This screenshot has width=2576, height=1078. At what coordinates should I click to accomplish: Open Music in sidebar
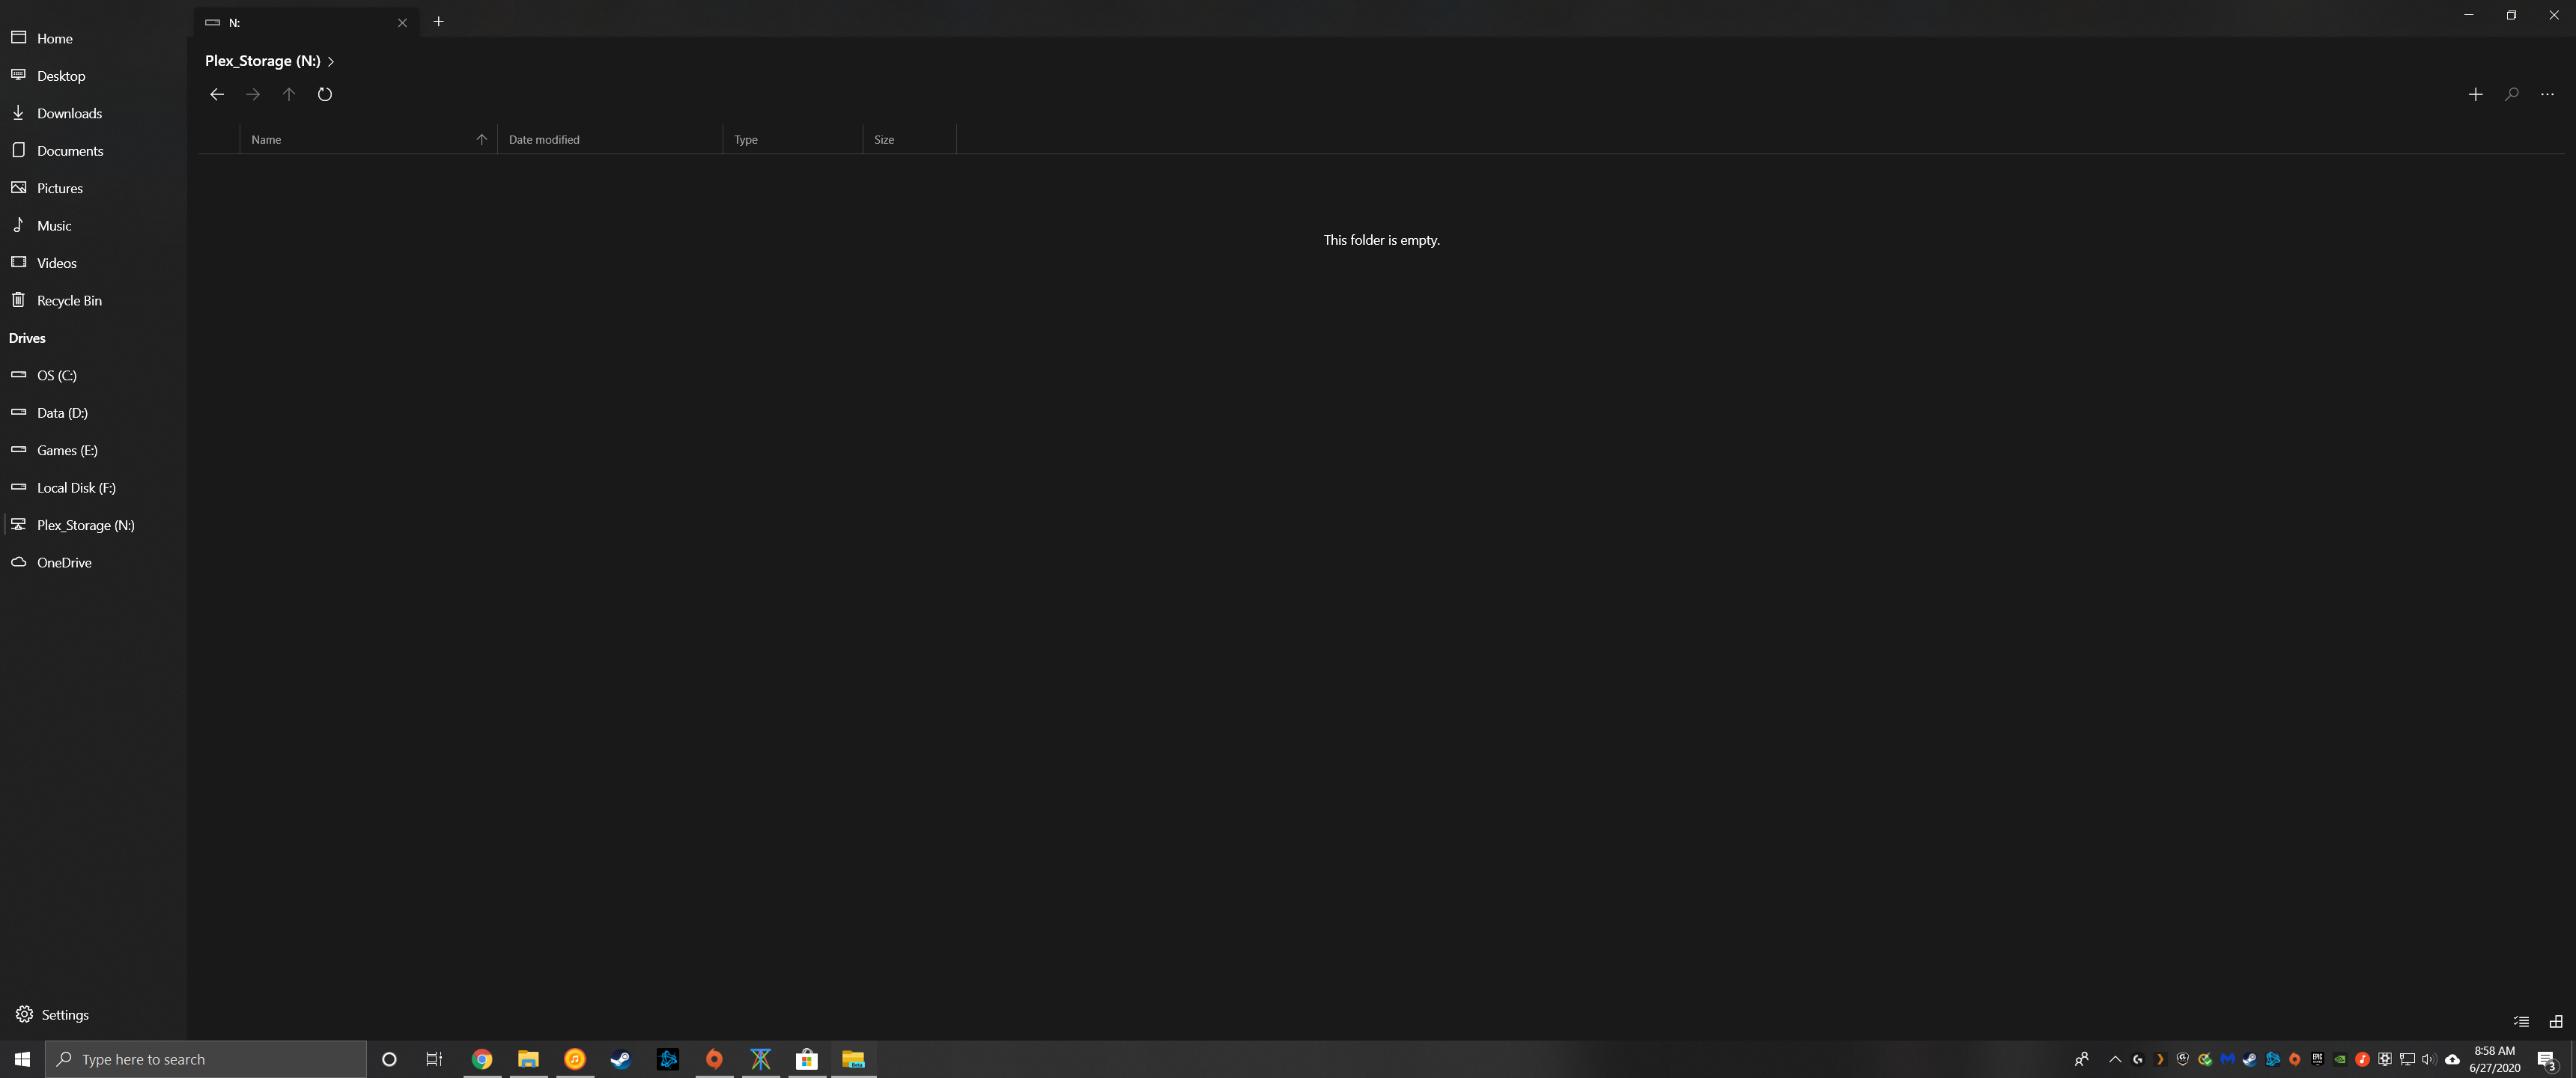(x=93, y=226)
